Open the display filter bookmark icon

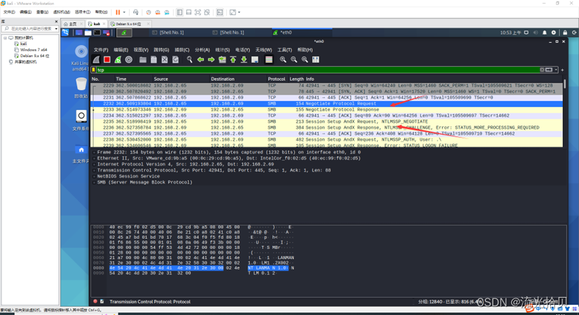(94, 70)
